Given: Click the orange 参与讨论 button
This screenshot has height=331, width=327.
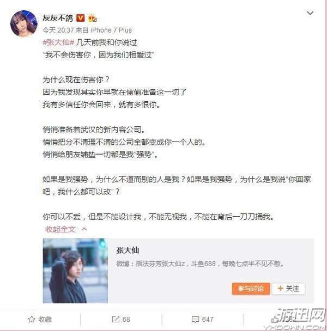Looking at the screenshot, I should pyautogui.click(x=251, y=289).
